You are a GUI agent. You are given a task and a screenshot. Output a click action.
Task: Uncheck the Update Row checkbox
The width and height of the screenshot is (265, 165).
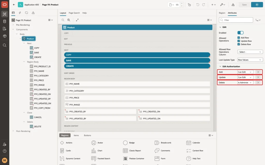pyautogui.click(x=239, y=41)
